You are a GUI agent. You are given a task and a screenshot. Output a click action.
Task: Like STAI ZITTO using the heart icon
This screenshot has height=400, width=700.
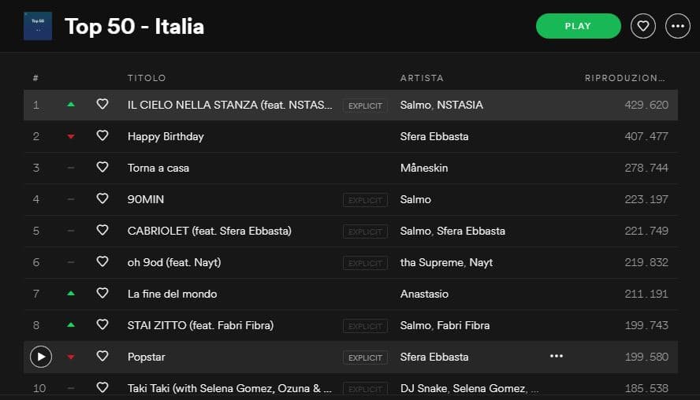click(102, 324)
